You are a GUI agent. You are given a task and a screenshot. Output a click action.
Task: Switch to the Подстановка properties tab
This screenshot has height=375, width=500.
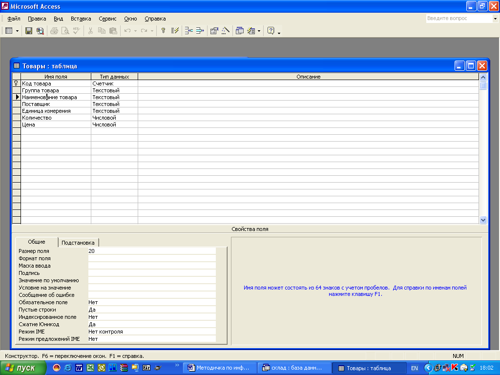[x=78, y=243]
